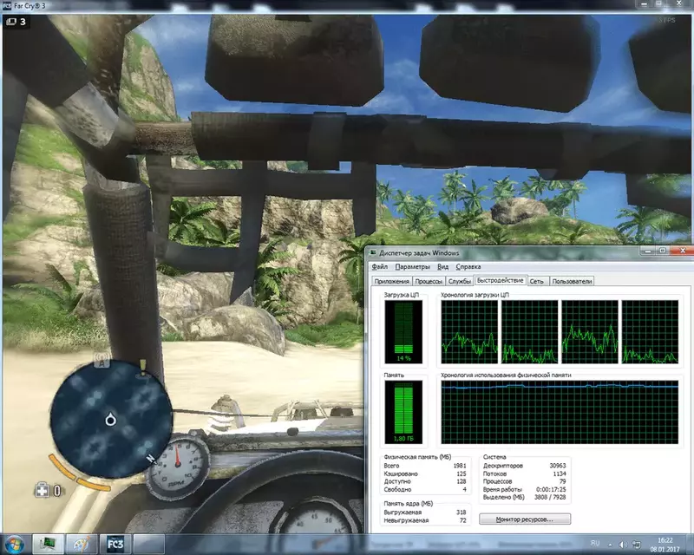Switch to the Процессы tab
The image size is (694, 555).
(x=429, y=281)
